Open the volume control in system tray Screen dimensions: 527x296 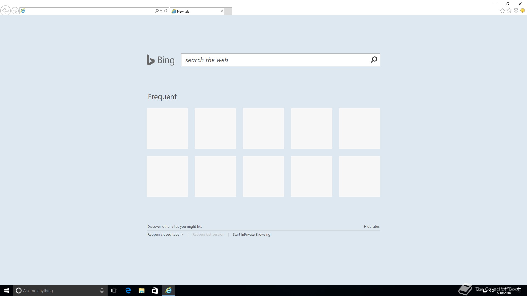click(x=491, y=291)
